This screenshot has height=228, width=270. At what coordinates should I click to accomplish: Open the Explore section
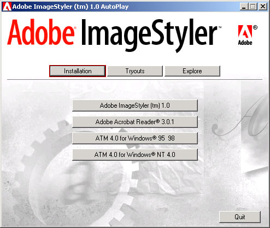pyautogui.click(x=192, y=71)
